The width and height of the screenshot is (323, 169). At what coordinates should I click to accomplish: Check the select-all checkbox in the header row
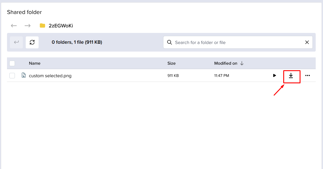(x=12, y=63)
